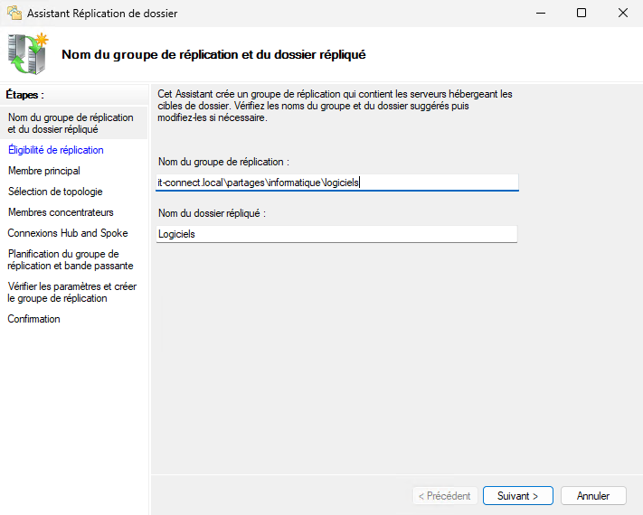Select the Sélection de topologie step
The width and height of the screenshot is (643, 515).
click(x=55, y=192)
